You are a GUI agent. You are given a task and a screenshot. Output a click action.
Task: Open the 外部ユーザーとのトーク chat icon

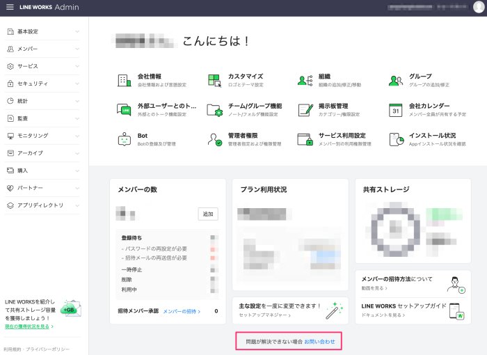coord(124,110)
